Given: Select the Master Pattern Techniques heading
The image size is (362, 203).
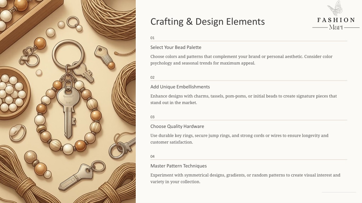Looking at the screenshot, I should pyautogui.click(x=179, y=166).
